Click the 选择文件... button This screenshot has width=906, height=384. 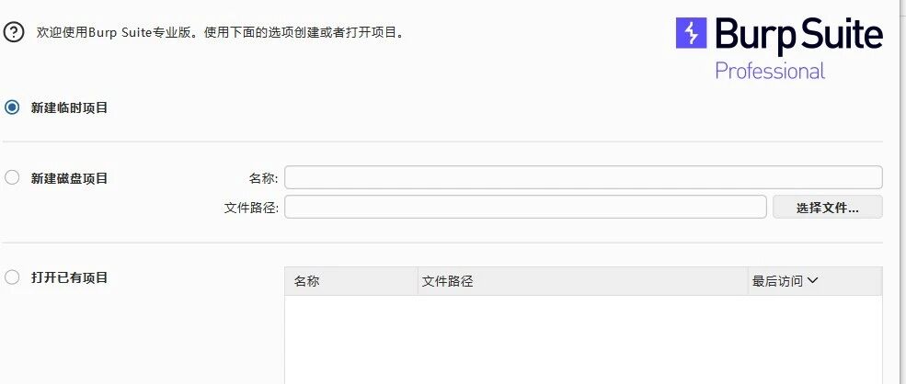pyautogui.click(x=828, y=208)
